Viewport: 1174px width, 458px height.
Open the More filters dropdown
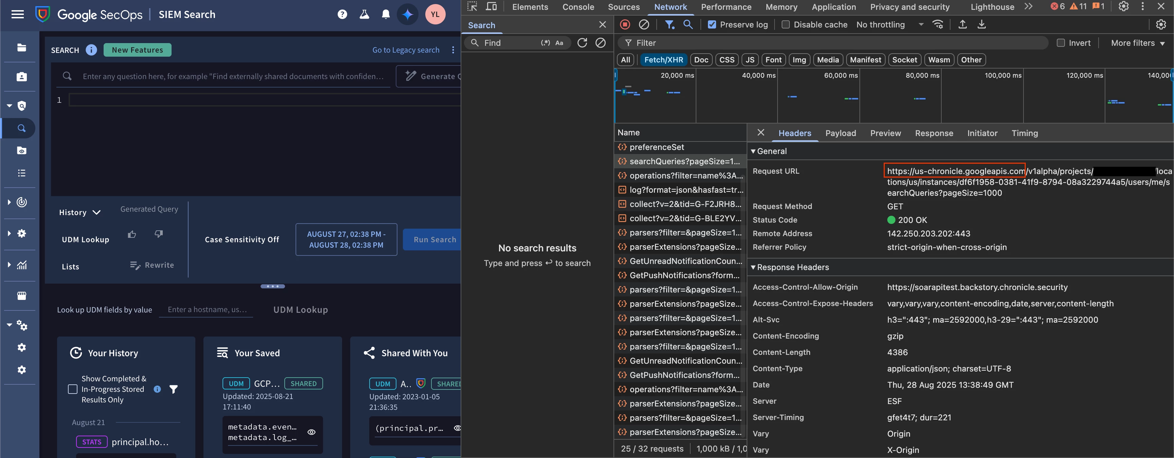point(1138,43)
